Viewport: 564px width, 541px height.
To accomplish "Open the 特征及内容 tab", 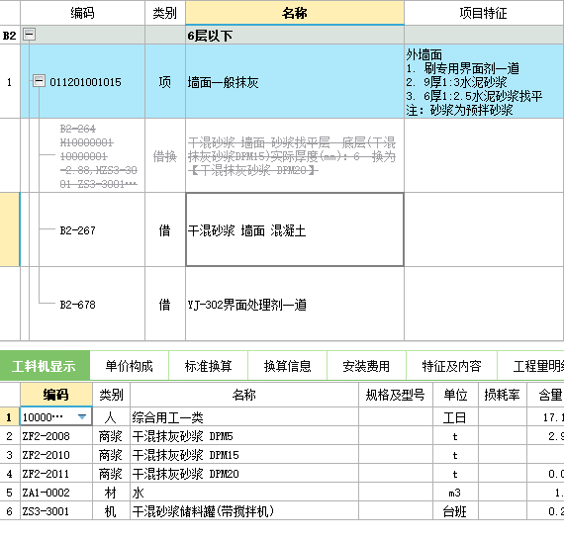I will coord(451,366).
